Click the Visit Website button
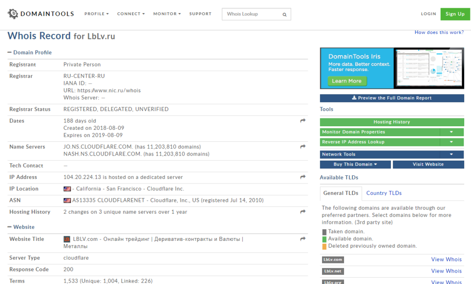Screen dimensions: 471x284 pyautogui.click(x=428, y=164)
